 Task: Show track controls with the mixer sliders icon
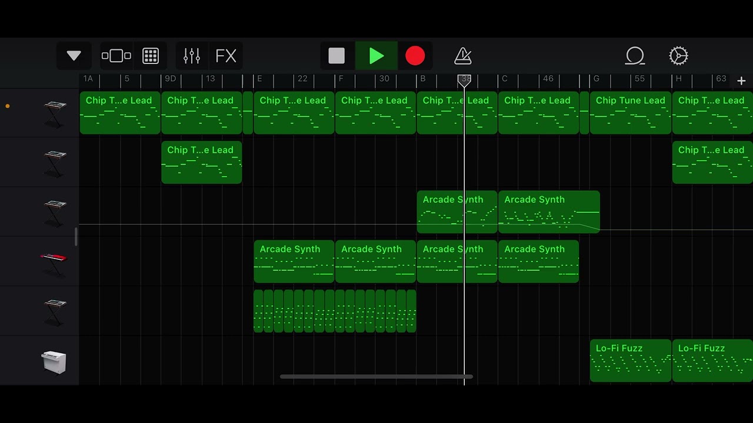coord(192,56)
